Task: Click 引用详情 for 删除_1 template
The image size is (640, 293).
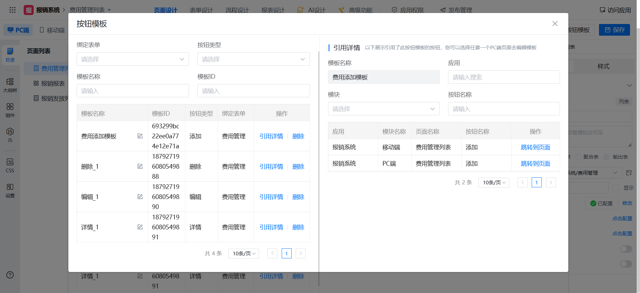Action: 271,167
